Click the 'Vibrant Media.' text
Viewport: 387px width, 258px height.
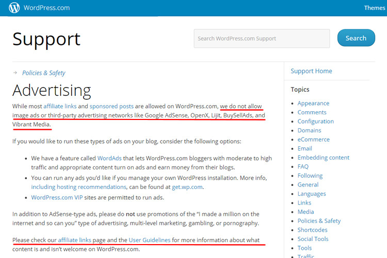click(31, 125)
